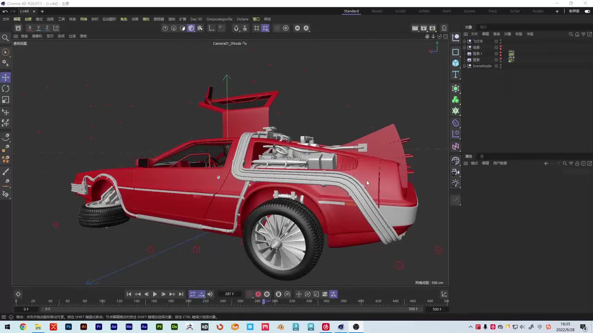Open the Octane menu
This screenshot has width=593, height=333.
pyautogui.click(x=242, y=19)
